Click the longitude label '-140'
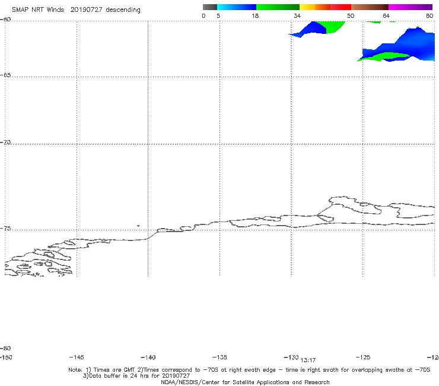 click(x=148, y=357)
